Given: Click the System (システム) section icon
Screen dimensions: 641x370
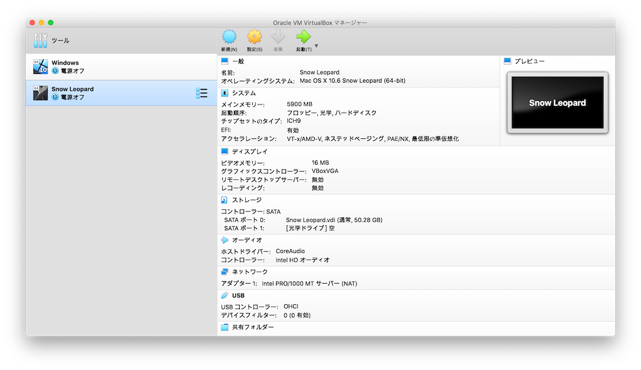Looking at the screenshot, I should [x=225, y=93].
